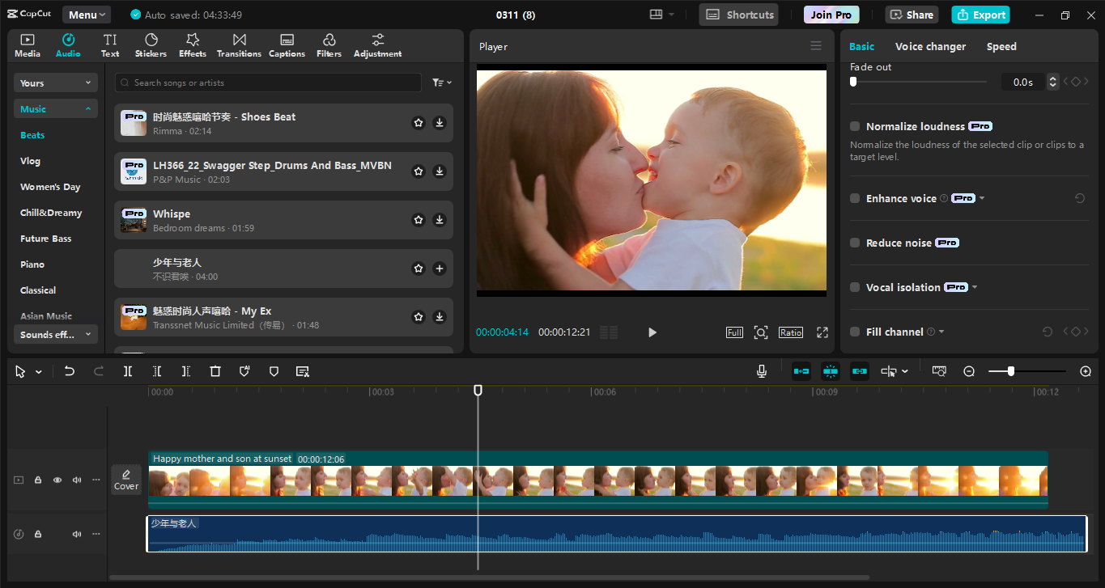This screenshot has width=1105, height=588.
Task: Click the Export button
Action: 980,15
